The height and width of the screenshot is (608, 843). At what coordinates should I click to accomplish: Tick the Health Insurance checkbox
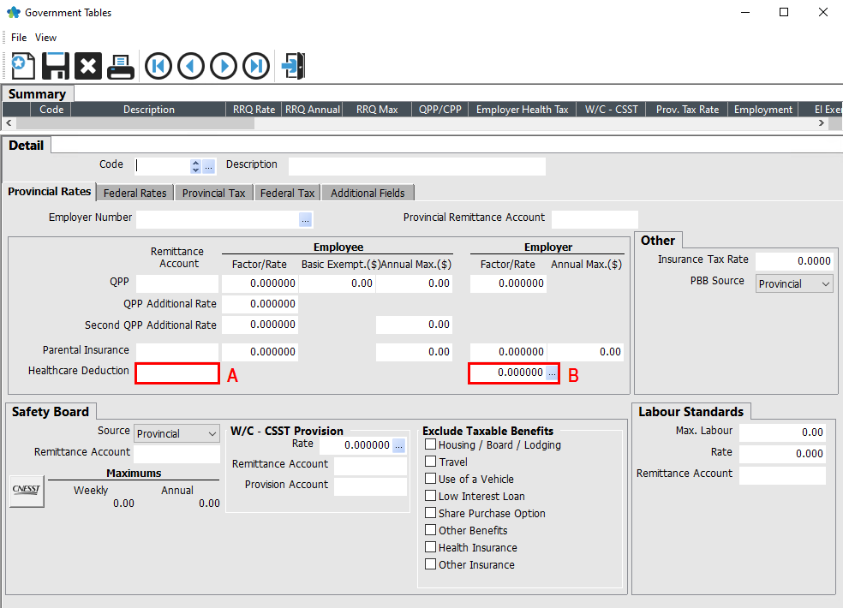click(x=431, y=548)
